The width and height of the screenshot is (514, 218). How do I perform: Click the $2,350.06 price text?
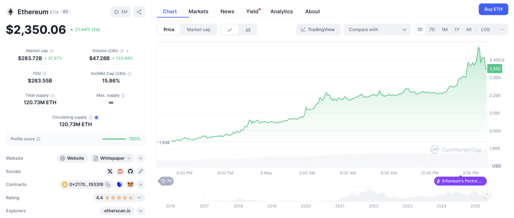[x=36, y=30]
